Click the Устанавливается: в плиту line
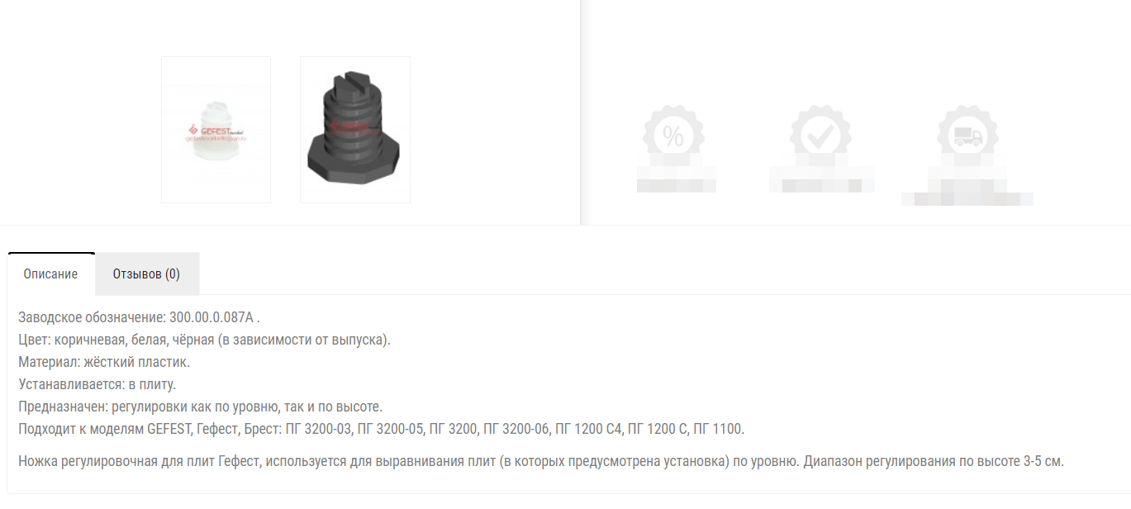This screenshot has height=509, width=1131. coord(97,384)
